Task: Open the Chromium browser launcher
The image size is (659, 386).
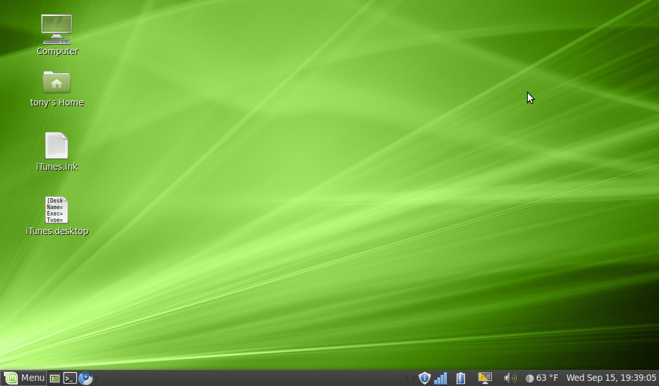Action: 86,378
